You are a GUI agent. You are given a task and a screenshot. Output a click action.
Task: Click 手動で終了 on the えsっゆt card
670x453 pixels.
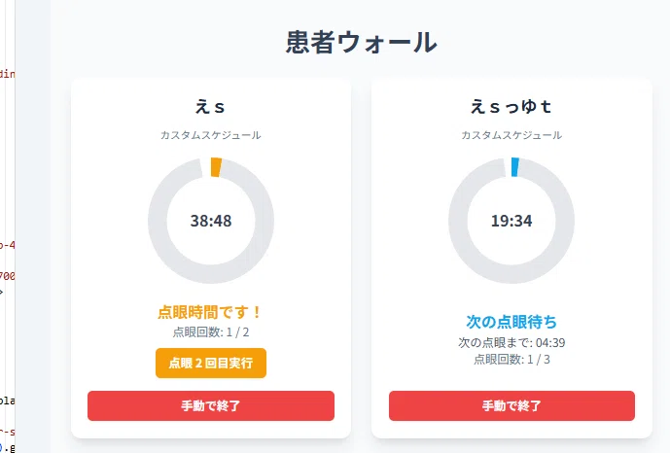[511, 405]
